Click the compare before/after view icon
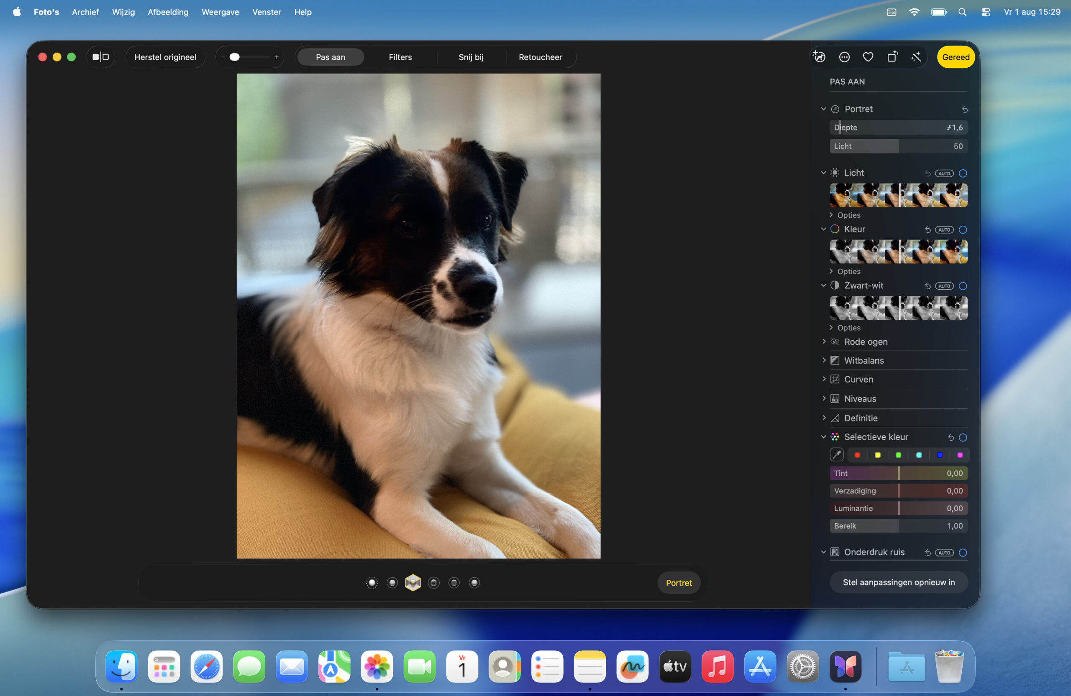This screenshot has width=1071, height=696. point(100,57)
